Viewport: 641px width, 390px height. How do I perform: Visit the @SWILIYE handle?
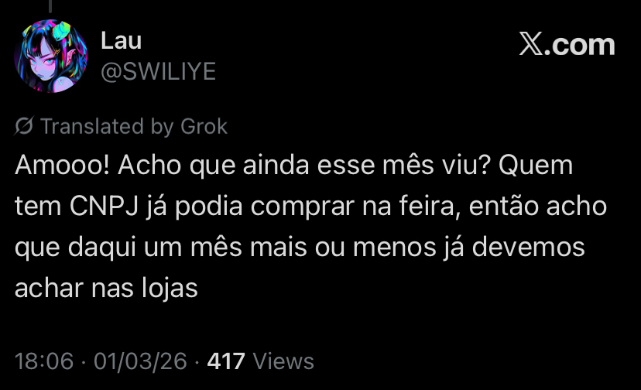pyautogui.click(x=158, y=71)
